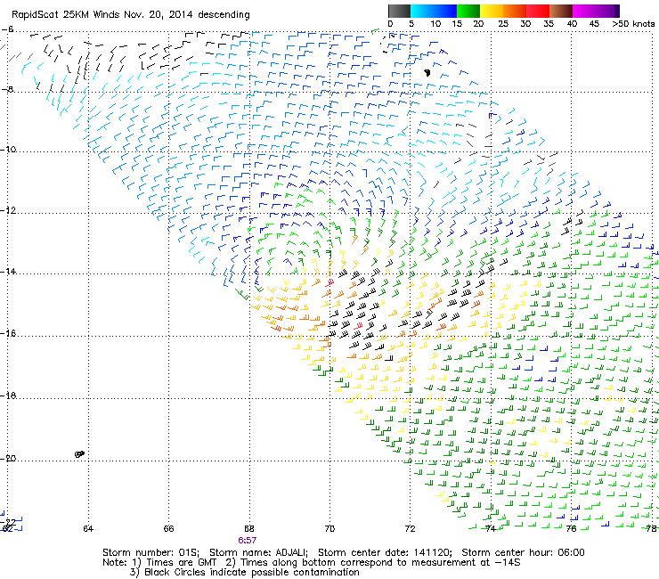This screenshot has height=579, width=659.
Task: Click the yellow 20–25 knots legend swatch
Action: [492, 11]
